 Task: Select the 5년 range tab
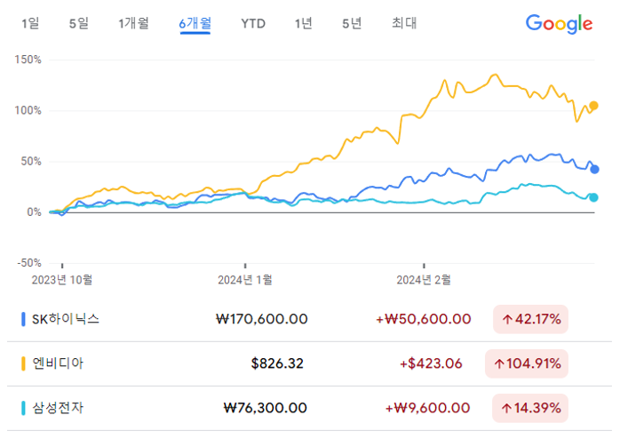coord(352,23)
